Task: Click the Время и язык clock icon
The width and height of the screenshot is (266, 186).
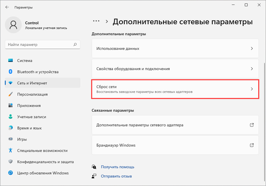Action: click(11, 128)
